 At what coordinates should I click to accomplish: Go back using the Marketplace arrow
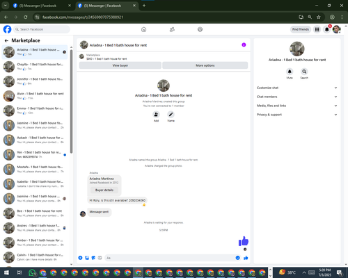coord(6,40)
